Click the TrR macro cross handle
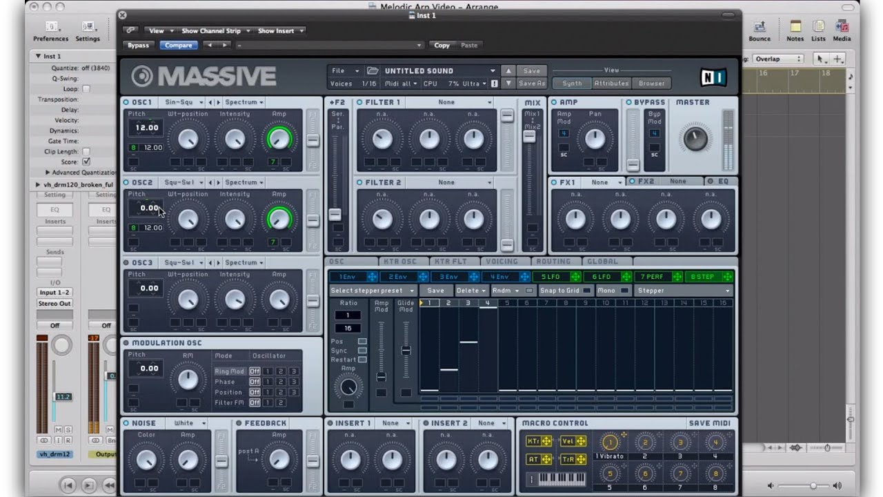 click(x=581, y=459)
